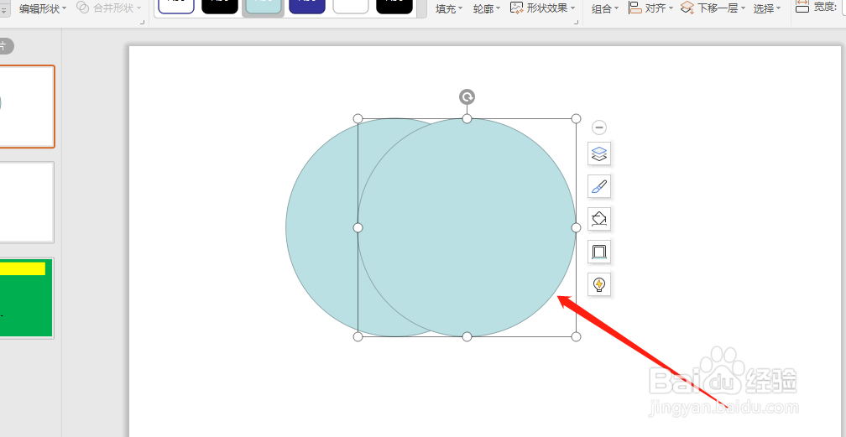846x437 pixels.
Task: Expand the Align (对齐) dropdown arrow
Action: (671, 8)
